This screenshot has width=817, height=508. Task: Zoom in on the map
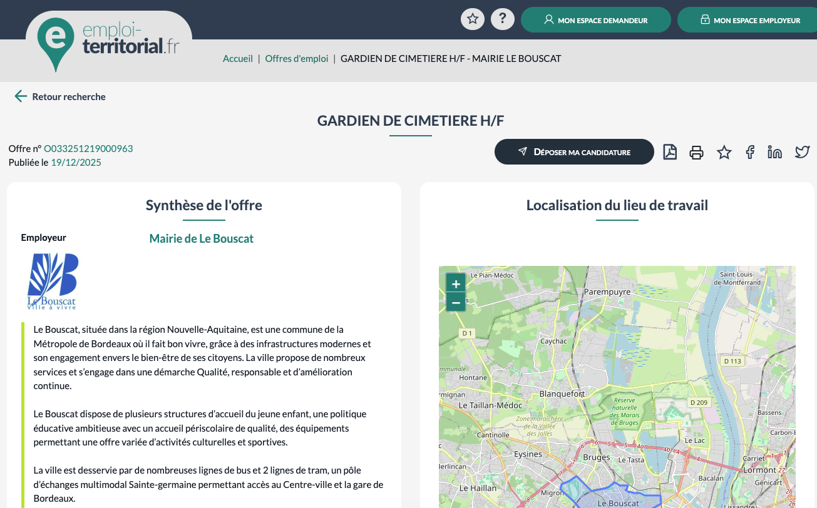(456, 284)
